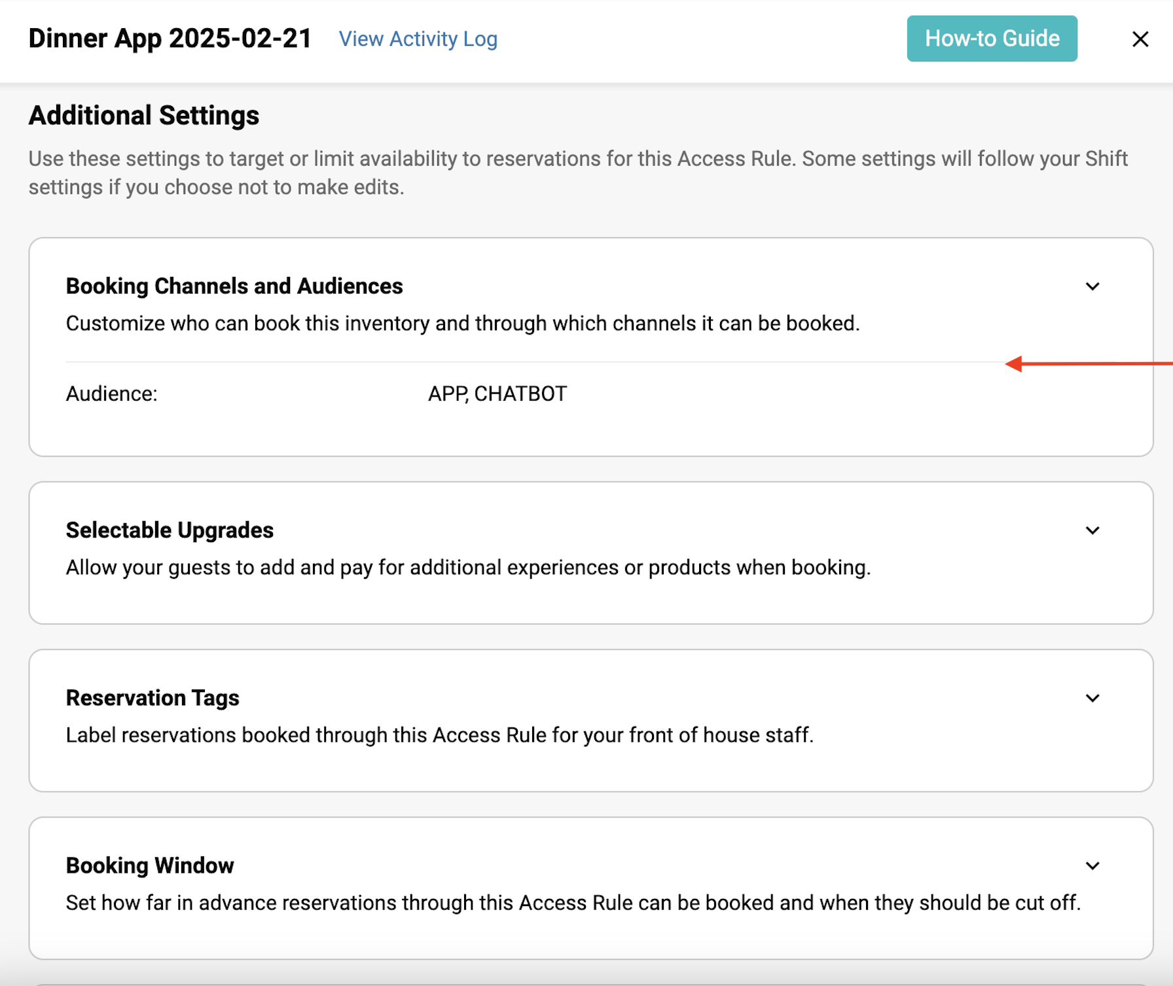The height and width of the screenshot is (986, 1173).
Task: Expand Booking Channels and Audiences chevron
Action: pyautogui.click(x=1092, y=287)
